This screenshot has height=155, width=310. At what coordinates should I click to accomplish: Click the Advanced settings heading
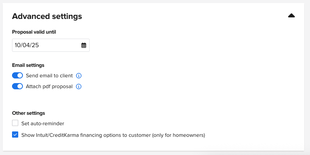click(47, 16)
